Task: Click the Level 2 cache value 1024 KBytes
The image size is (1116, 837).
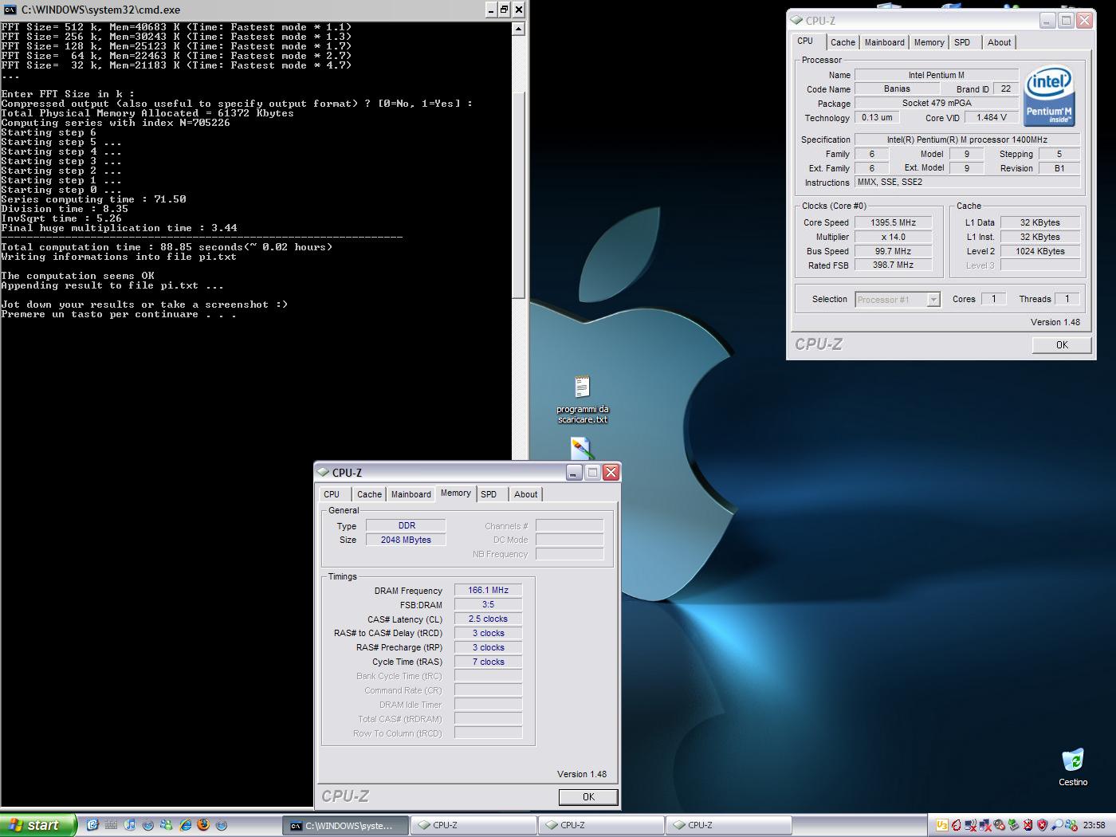Action: [x=1040, y=251]
